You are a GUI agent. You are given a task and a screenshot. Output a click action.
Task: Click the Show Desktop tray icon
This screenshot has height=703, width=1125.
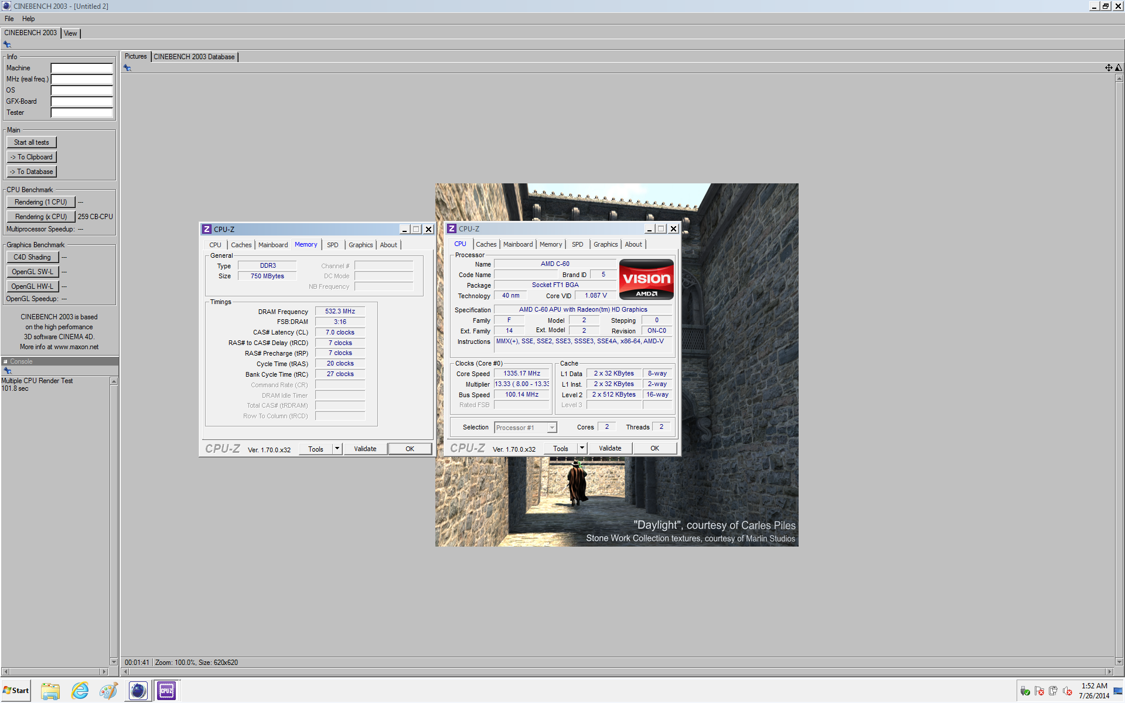(1118, 691)
